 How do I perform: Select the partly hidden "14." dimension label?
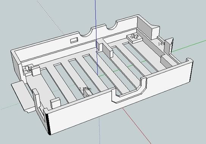click(x=161, y=44)
